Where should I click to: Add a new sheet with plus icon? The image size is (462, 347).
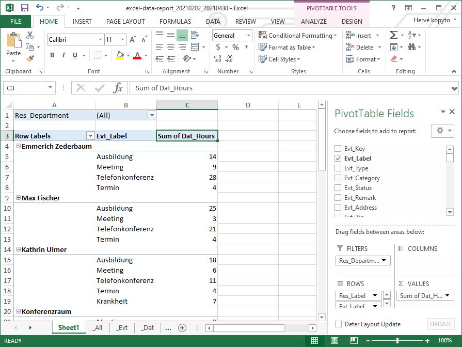(182, 328)
